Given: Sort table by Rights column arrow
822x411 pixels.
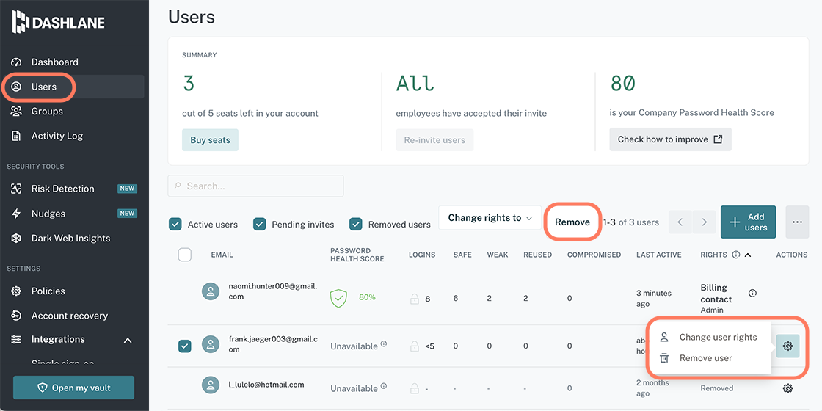Looking at the screenshot, I should [748, 255].
